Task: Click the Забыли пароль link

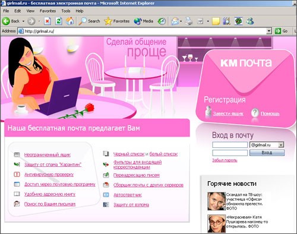Action: 225,160
